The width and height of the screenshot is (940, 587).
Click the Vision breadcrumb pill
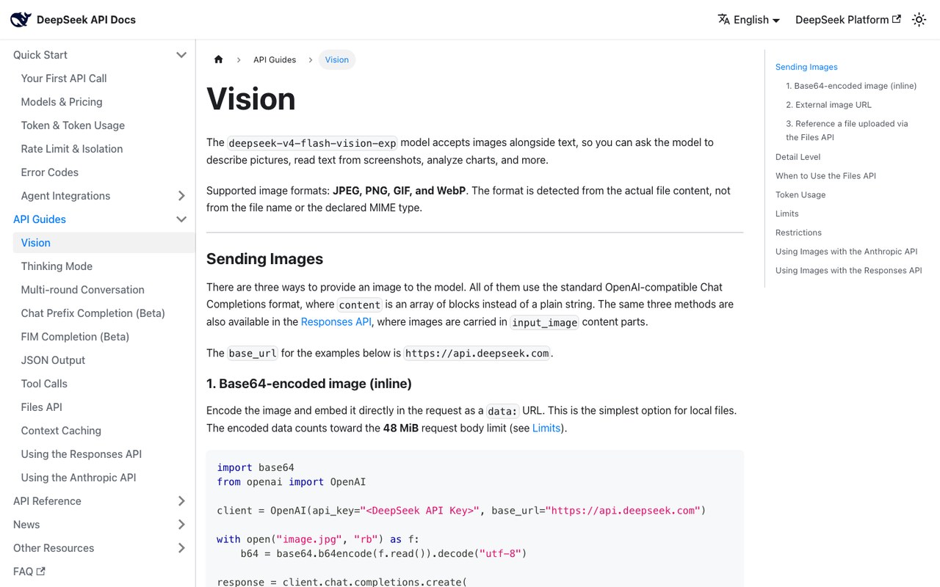pos(337,59)
